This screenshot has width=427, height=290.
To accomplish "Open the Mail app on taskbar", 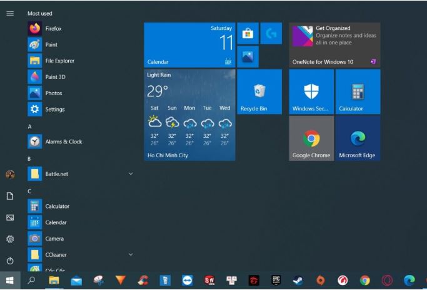I will click(x=76, y=280).
